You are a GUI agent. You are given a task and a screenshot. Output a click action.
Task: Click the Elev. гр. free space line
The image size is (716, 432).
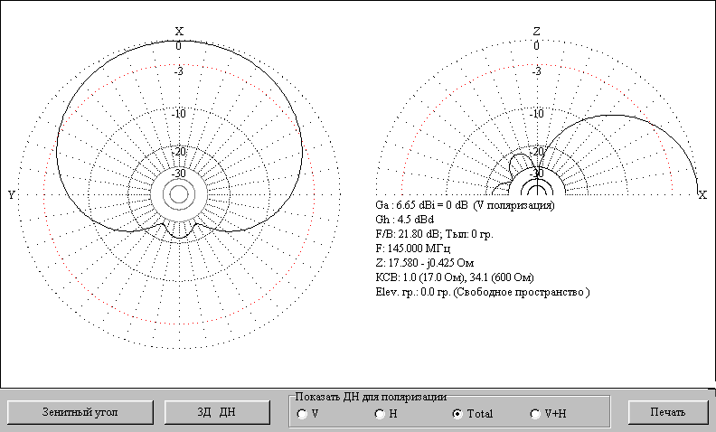coord(482,293)
